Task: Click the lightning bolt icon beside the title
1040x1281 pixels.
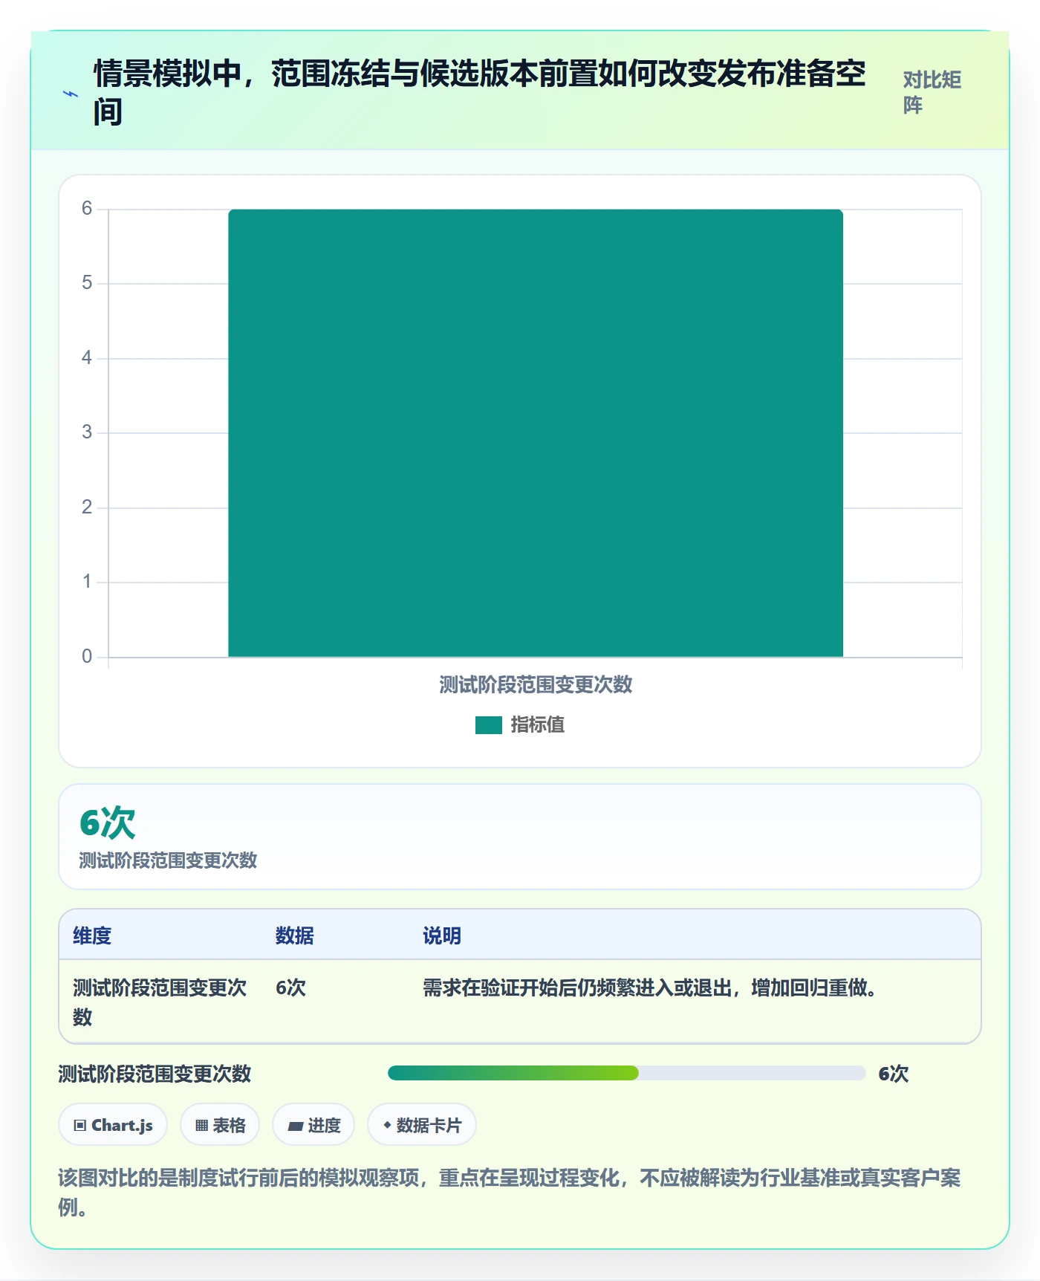Action: pos(71,94)
